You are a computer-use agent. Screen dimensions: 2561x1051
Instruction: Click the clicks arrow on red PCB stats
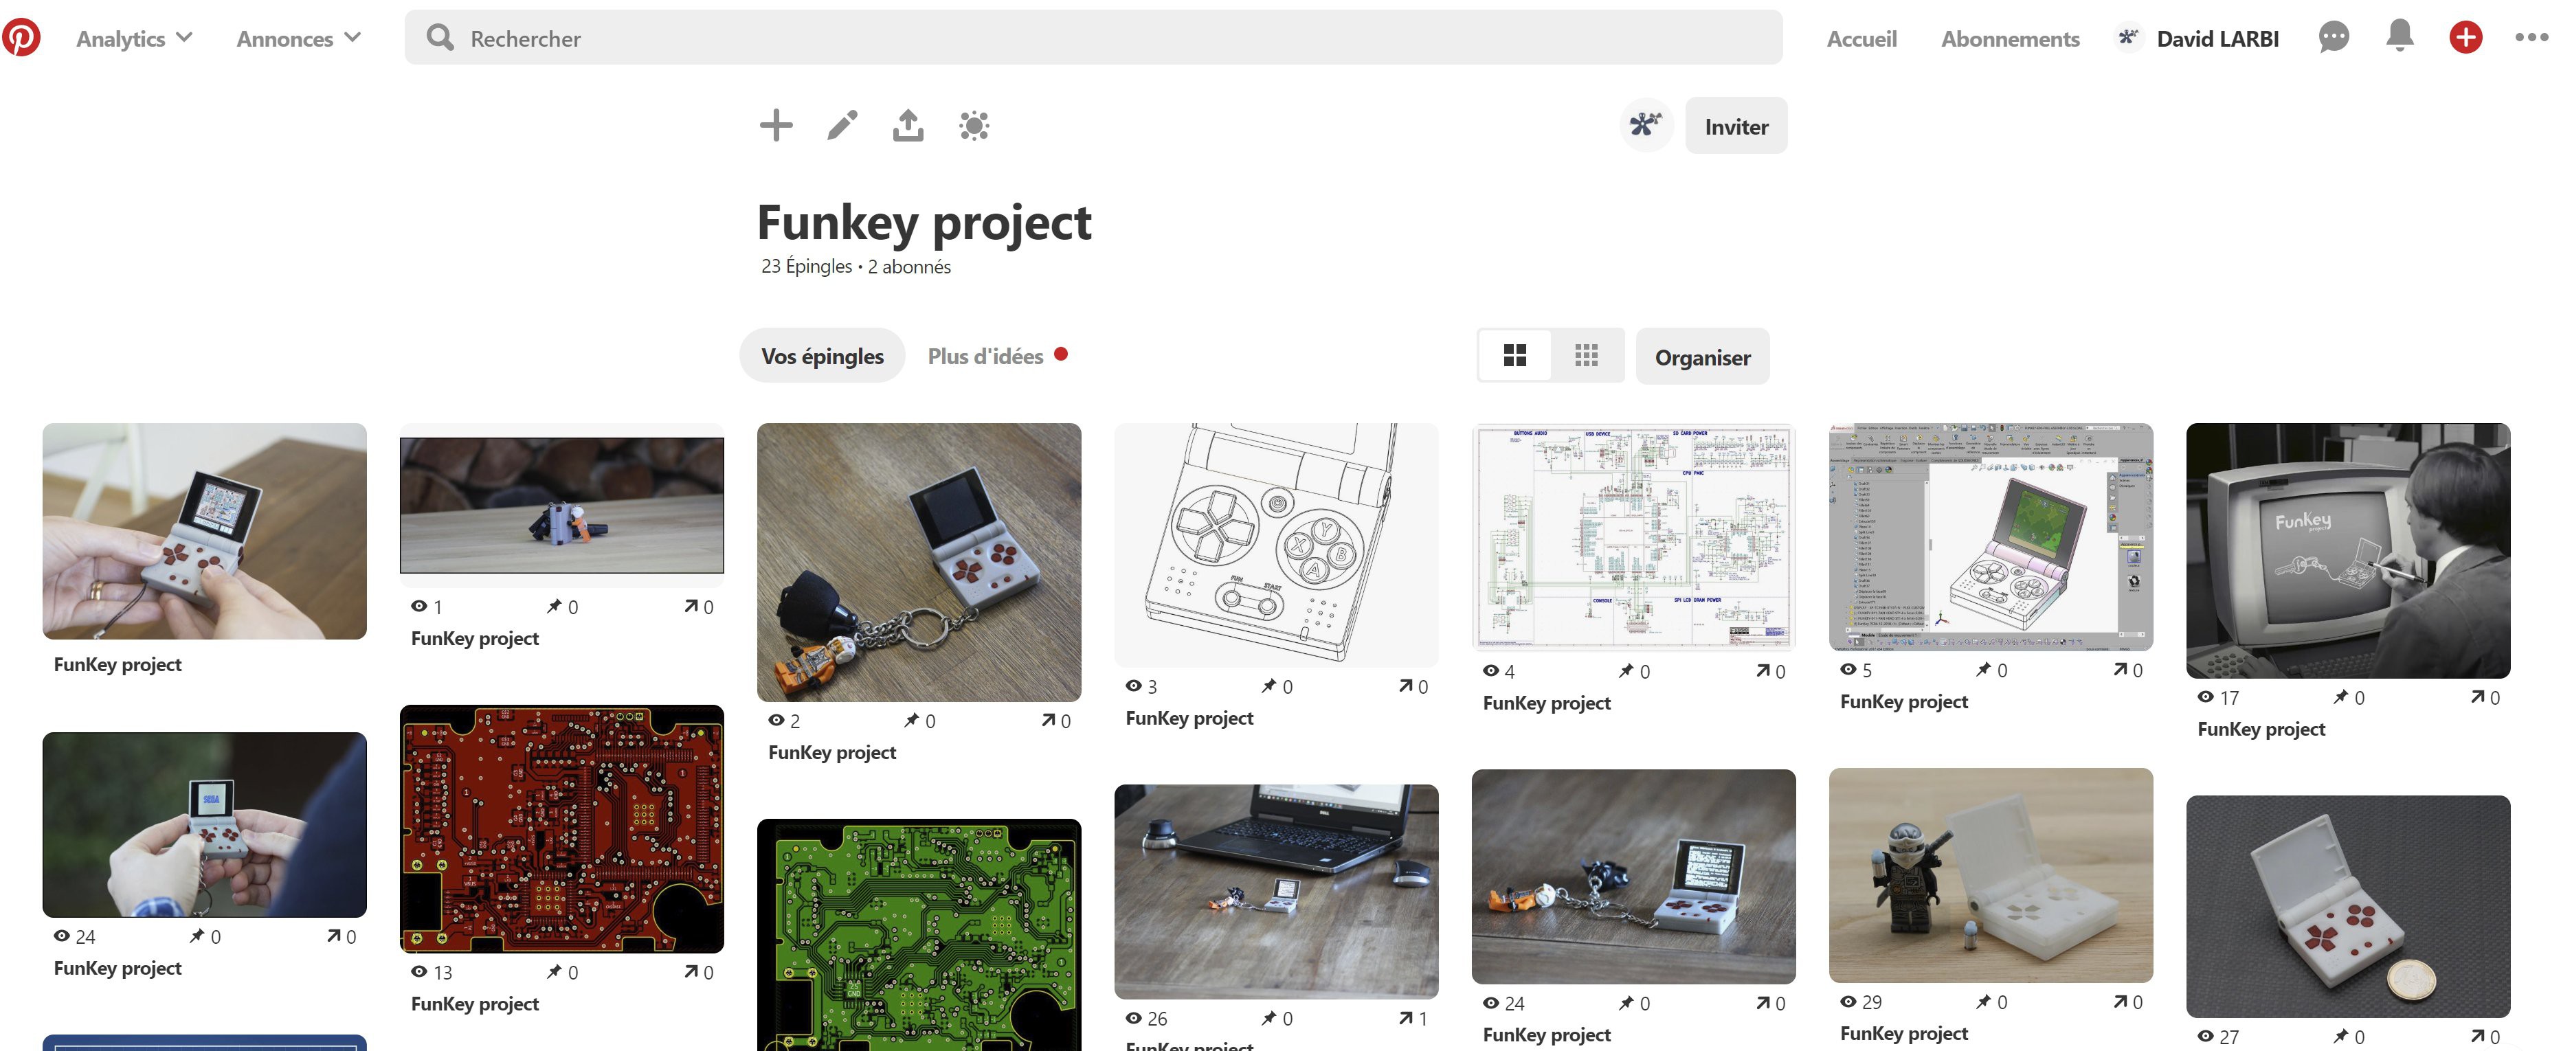(691, 971)
